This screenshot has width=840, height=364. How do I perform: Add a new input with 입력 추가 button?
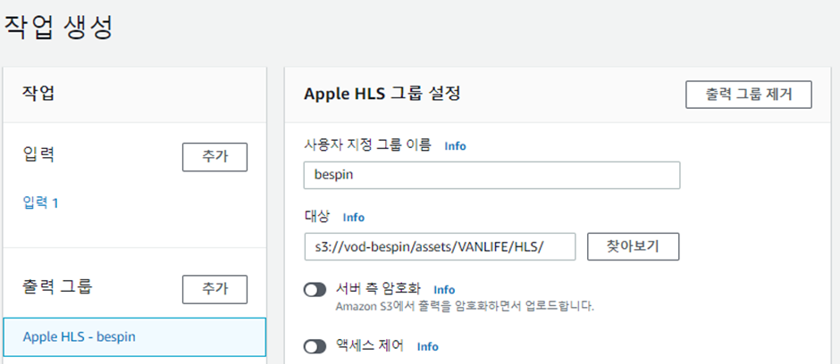(x=214, y=157)
